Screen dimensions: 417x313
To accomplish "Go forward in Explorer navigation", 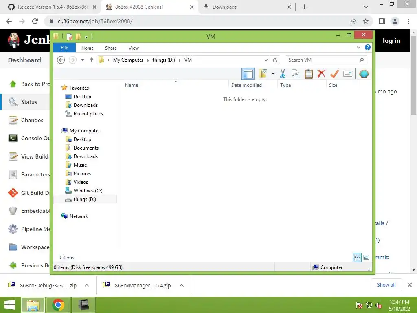I will tap(72, 60).
